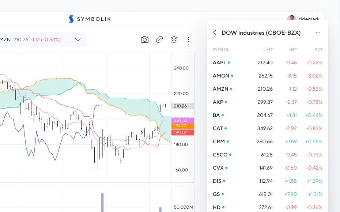Click CAT last price 349.62
This screenshot has width=340, height=212.
[x=265, y=128]
